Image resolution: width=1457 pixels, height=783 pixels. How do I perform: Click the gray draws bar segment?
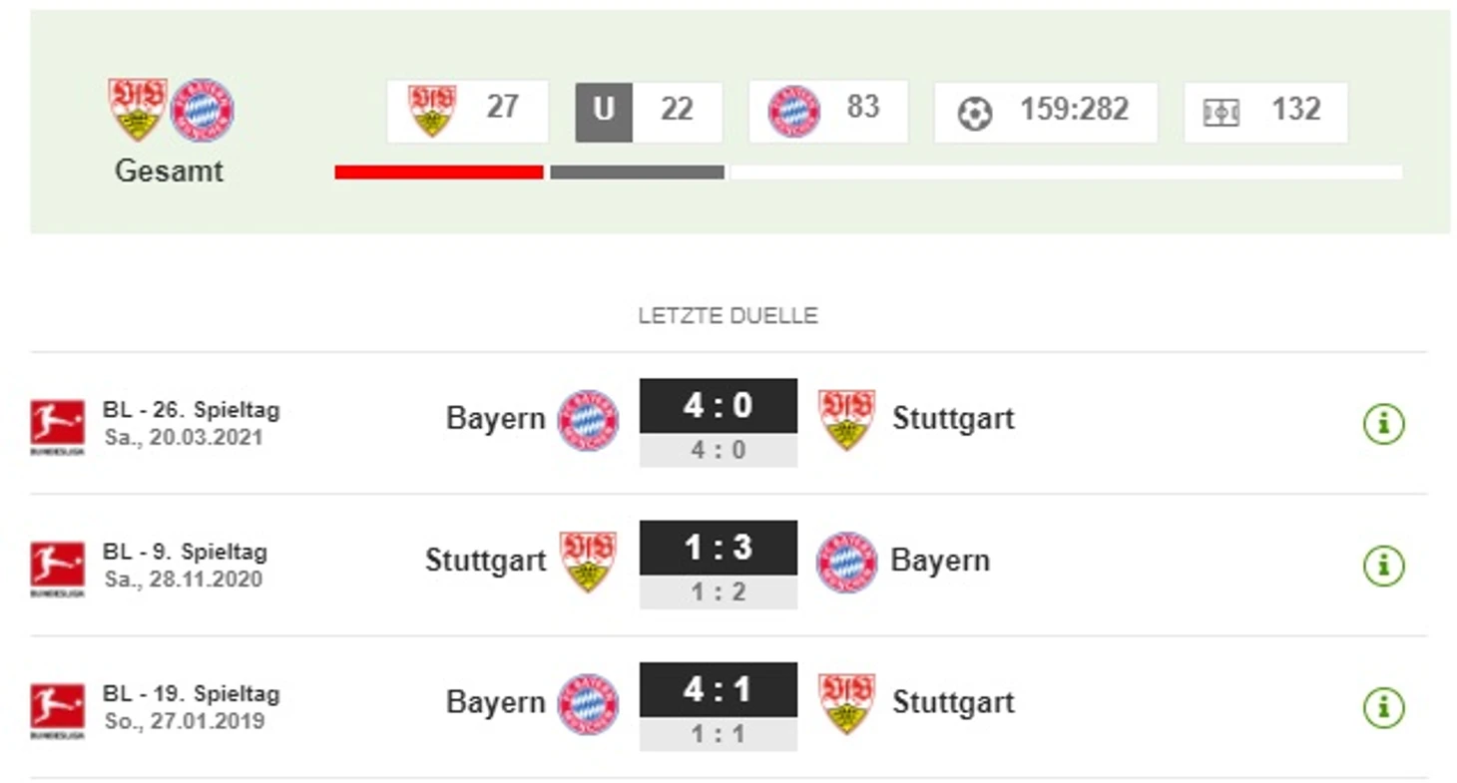(x=637, y=173)
